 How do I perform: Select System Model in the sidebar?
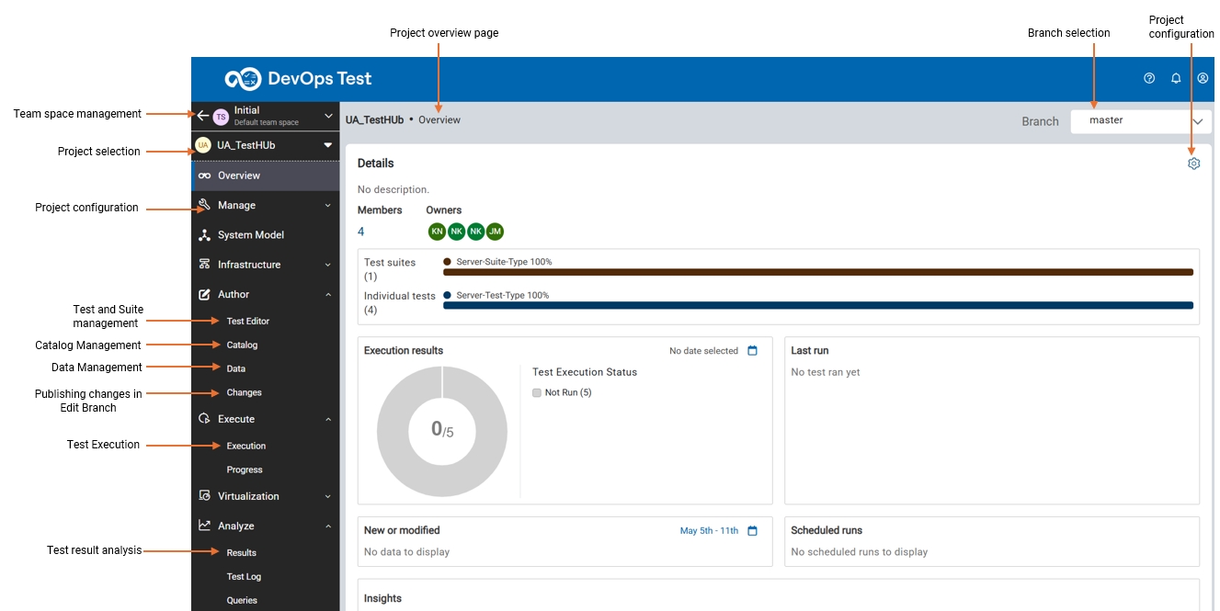click(x=250, y=235)
